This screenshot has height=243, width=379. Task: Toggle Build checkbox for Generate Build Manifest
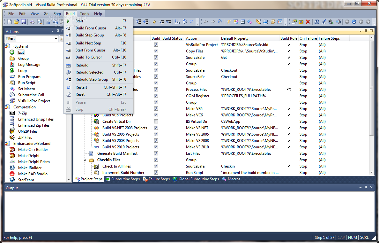coord(156,153)
